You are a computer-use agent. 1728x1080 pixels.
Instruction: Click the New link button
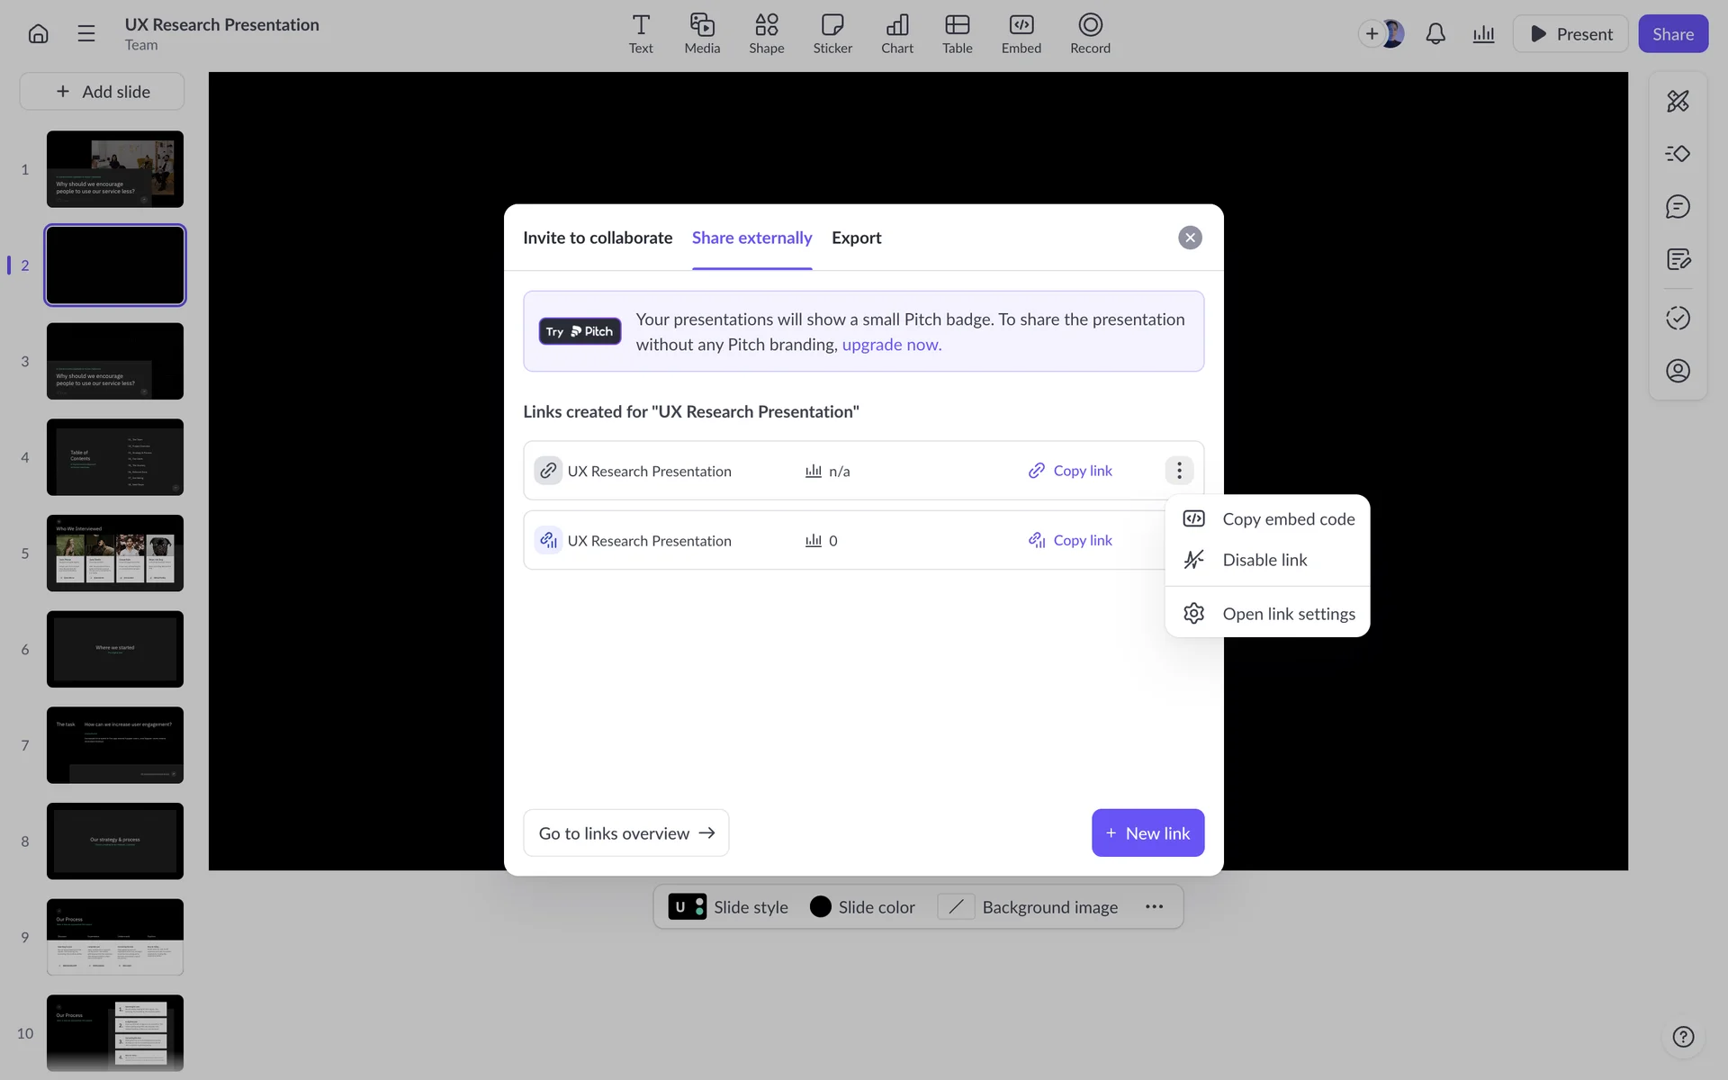coord(1147,833)
